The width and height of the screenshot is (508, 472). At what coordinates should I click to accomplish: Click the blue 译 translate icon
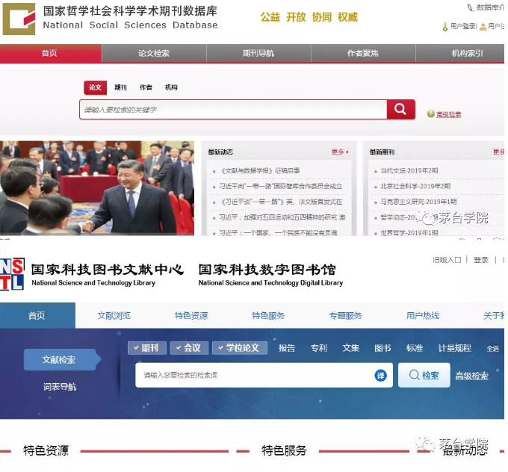click(x=381, y=376)
